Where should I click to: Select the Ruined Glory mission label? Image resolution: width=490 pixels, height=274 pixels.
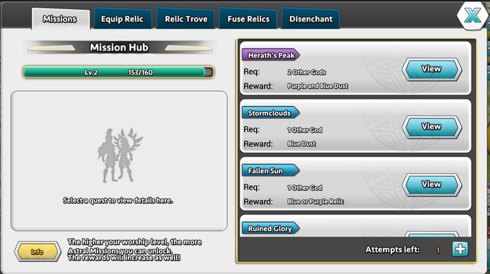pyautogui.click(x=271, y=229)
